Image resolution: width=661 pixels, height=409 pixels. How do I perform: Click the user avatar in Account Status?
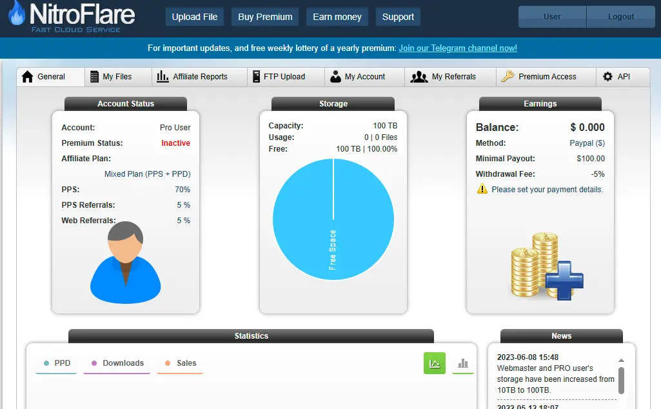[125, 263]
